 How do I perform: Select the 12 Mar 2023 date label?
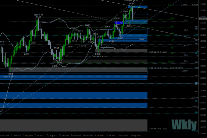[x=16, y=136]
